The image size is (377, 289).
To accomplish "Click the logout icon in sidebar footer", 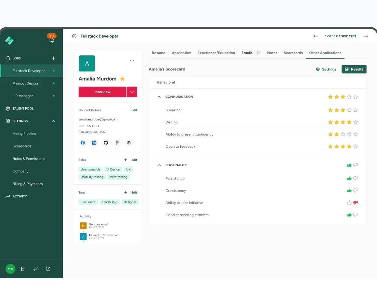I will click(x=23, y=269).
